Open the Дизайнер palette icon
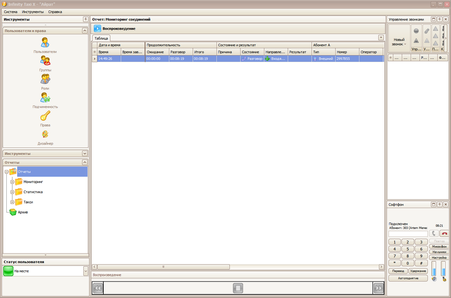Image resolution: width=451 pixels, height=298 pixels. click(x=45, y=134)
